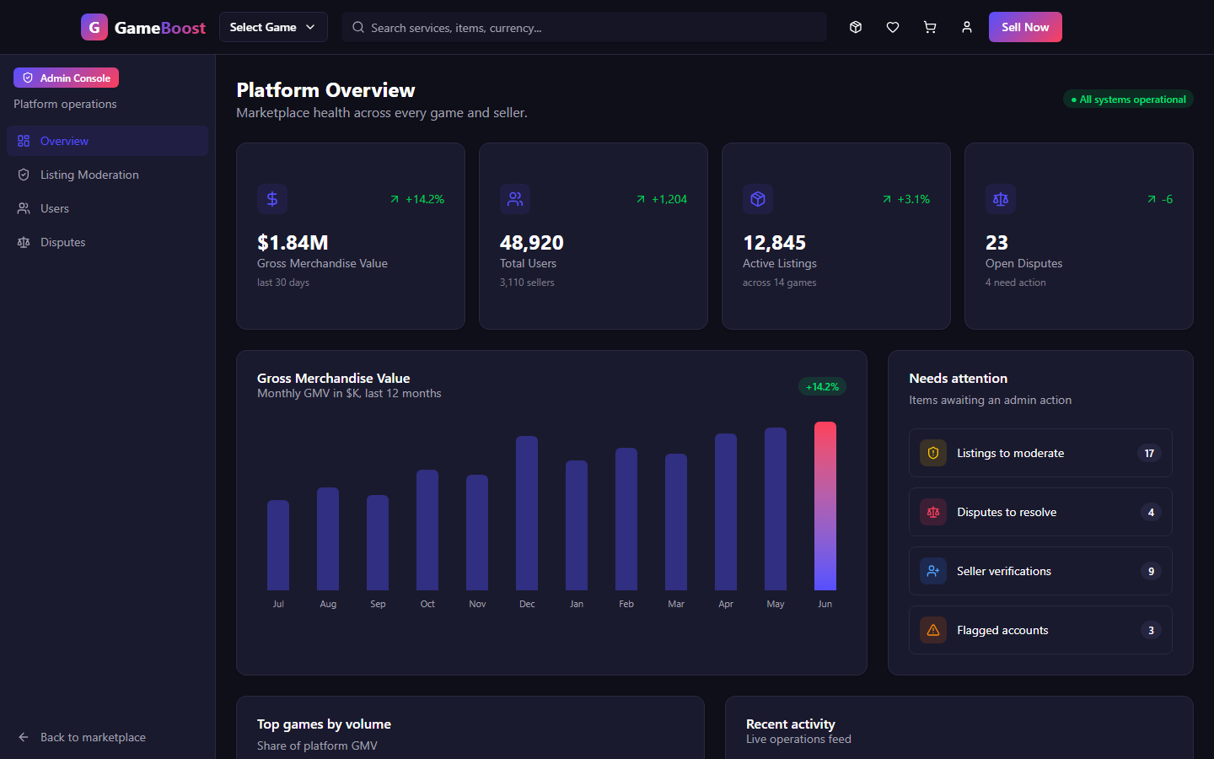Click the 17 count badge

[x=1149, y=453]
